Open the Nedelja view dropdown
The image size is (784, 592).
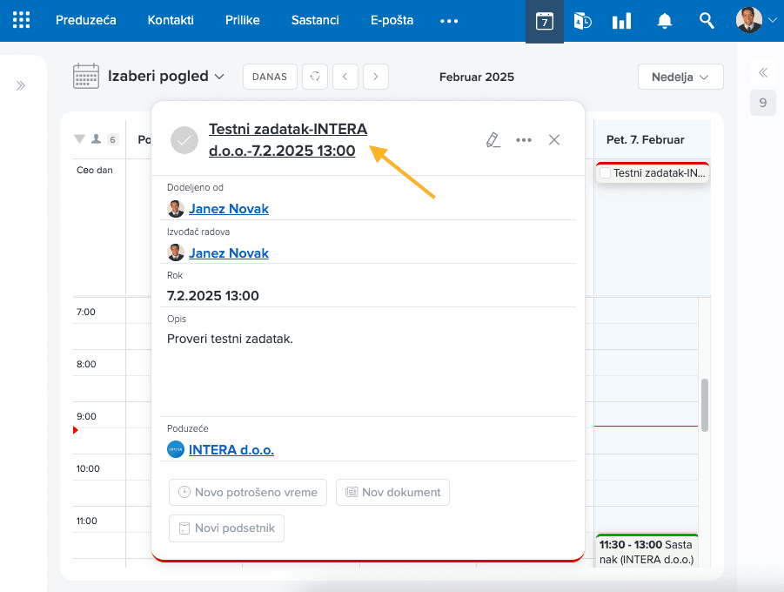point(680,77)
